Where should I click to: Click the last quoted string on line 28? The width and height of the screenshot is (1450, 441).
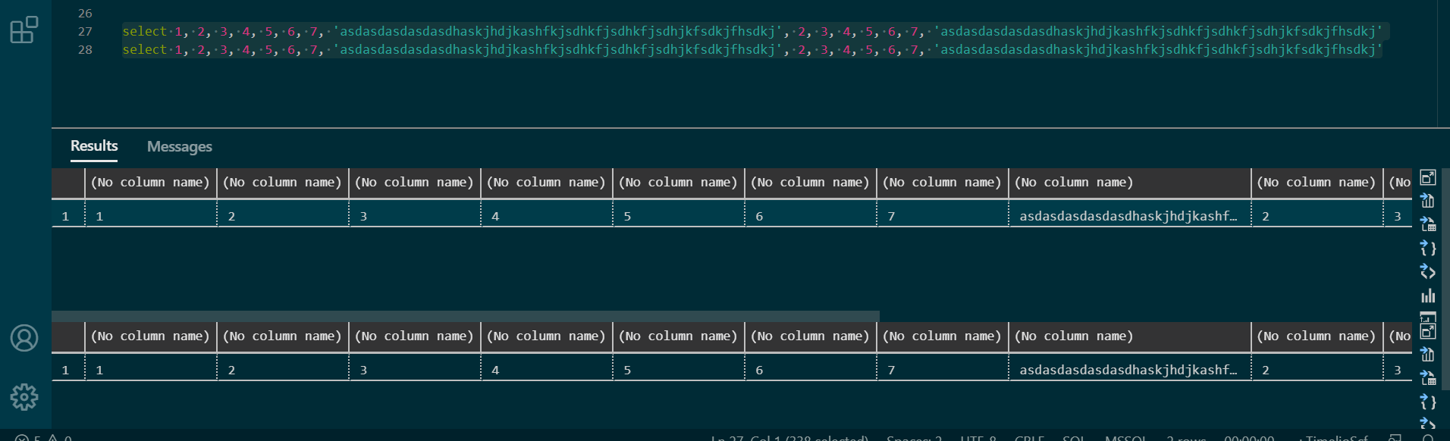[1158, 50]
